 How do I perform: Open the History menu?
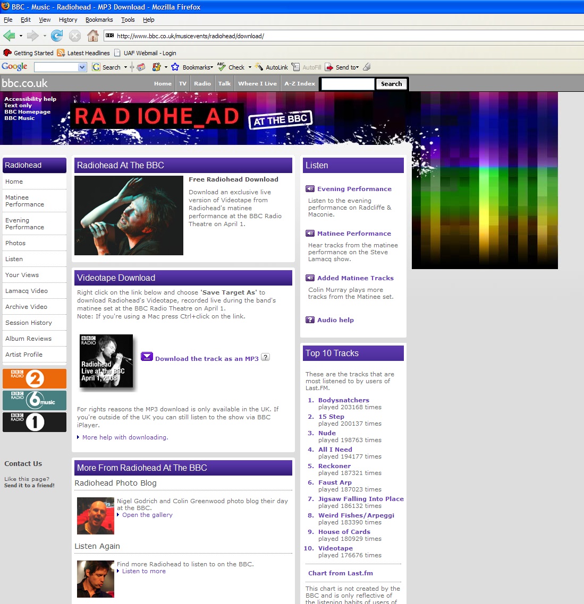pos(68,20)
